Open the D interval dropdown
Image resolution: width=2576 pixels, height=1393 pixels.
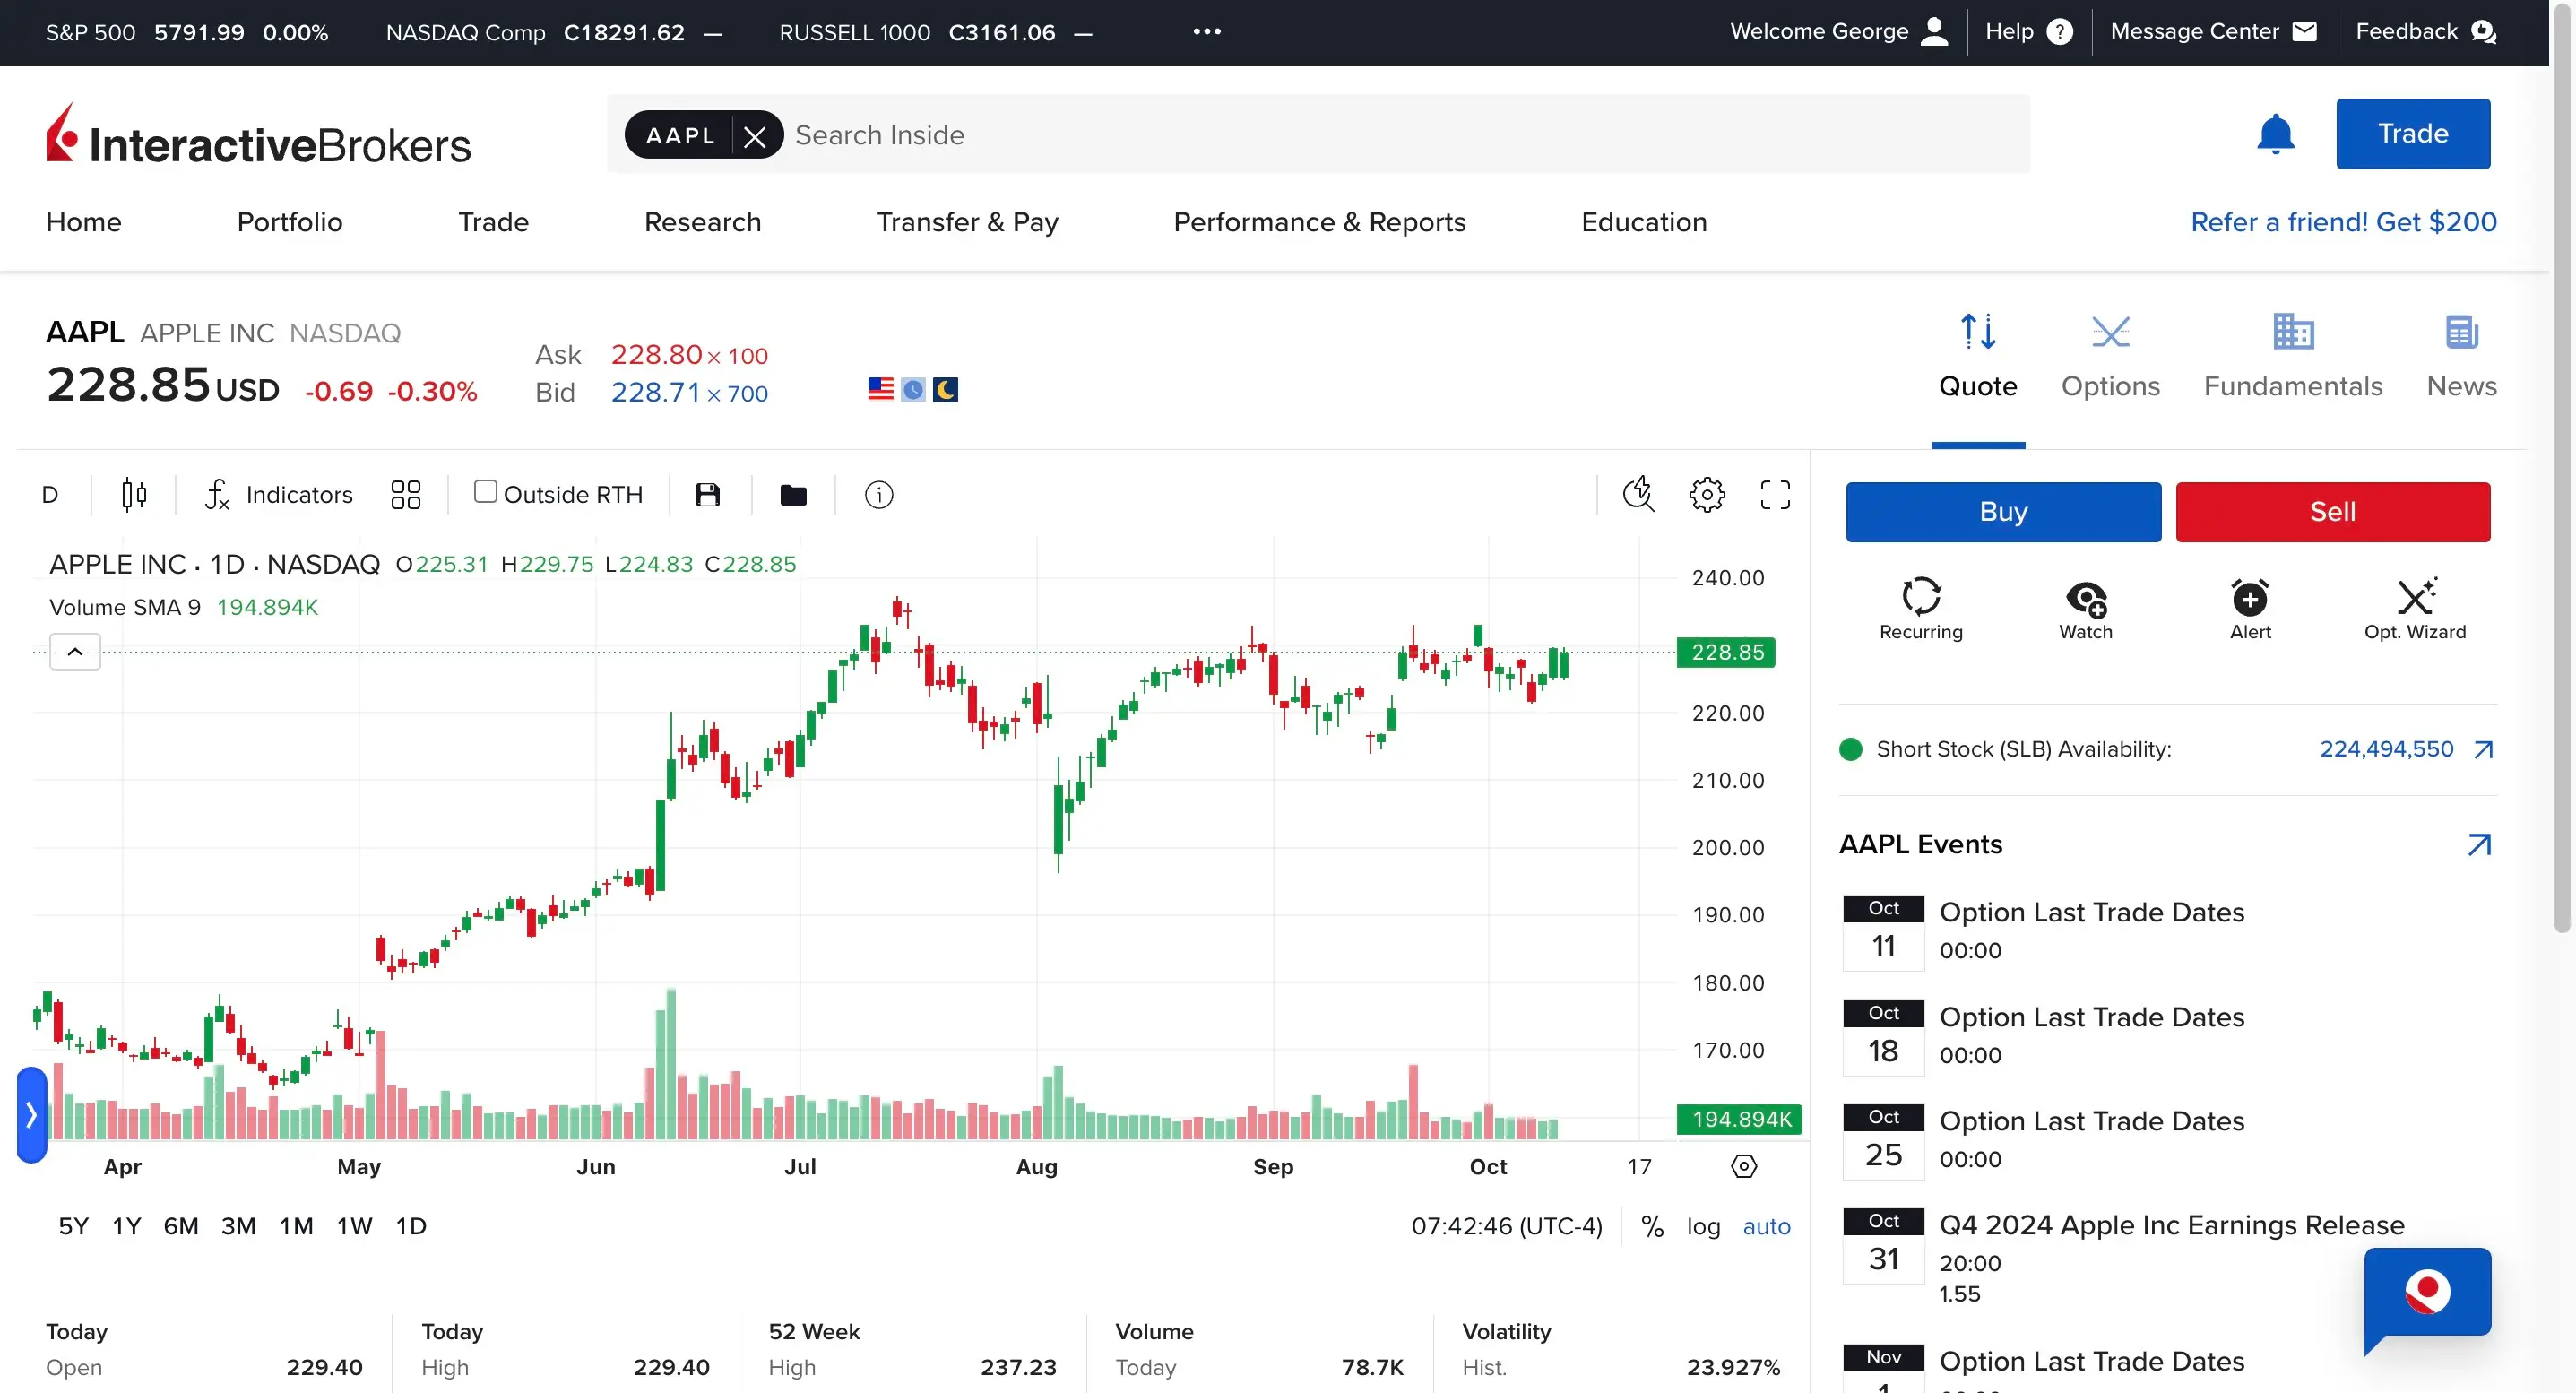click(x=50, y=495)
